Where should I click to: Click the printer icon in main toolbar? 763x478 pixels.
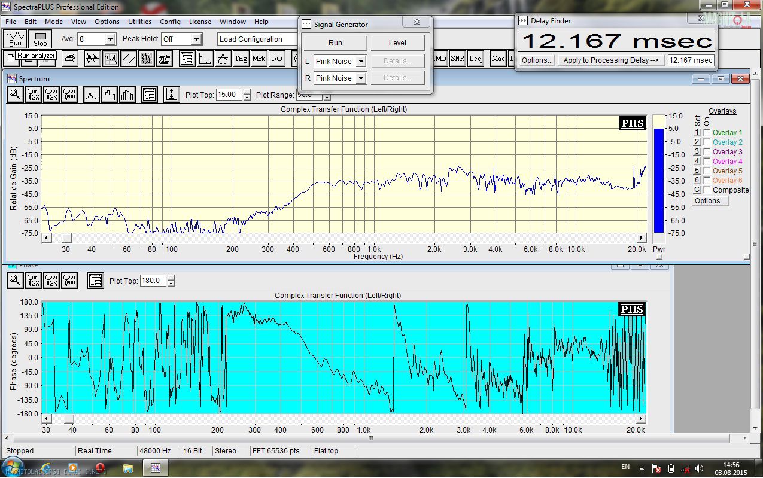click(x=70, y=59)
